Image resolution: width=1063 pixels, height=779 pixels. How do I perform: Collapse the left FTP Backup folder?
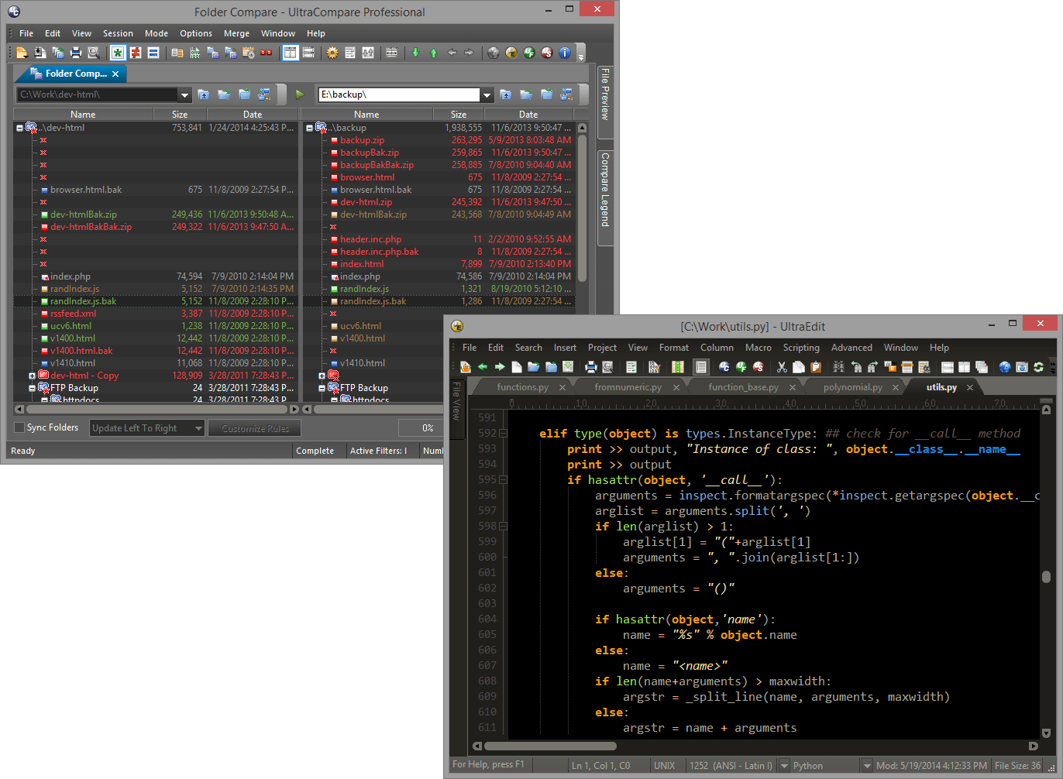(x=32, y=388)
